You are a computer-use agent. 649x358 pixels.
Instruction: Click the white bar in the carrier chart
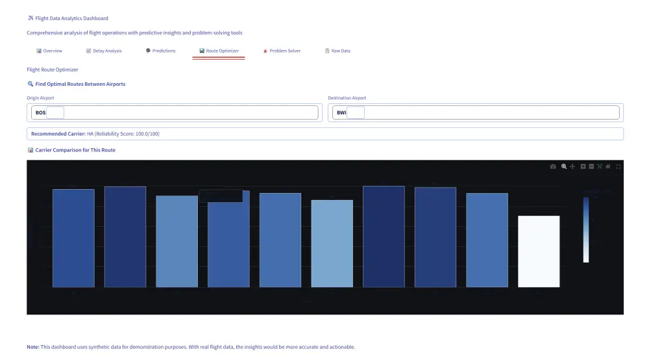pos(539,251)
